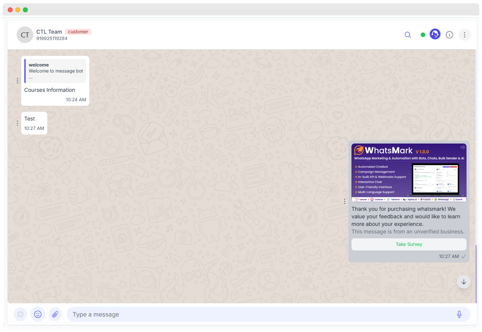Click the Test message bubble text
The width and height of the screenshot is (482, 332).
(x=30, y=119)
